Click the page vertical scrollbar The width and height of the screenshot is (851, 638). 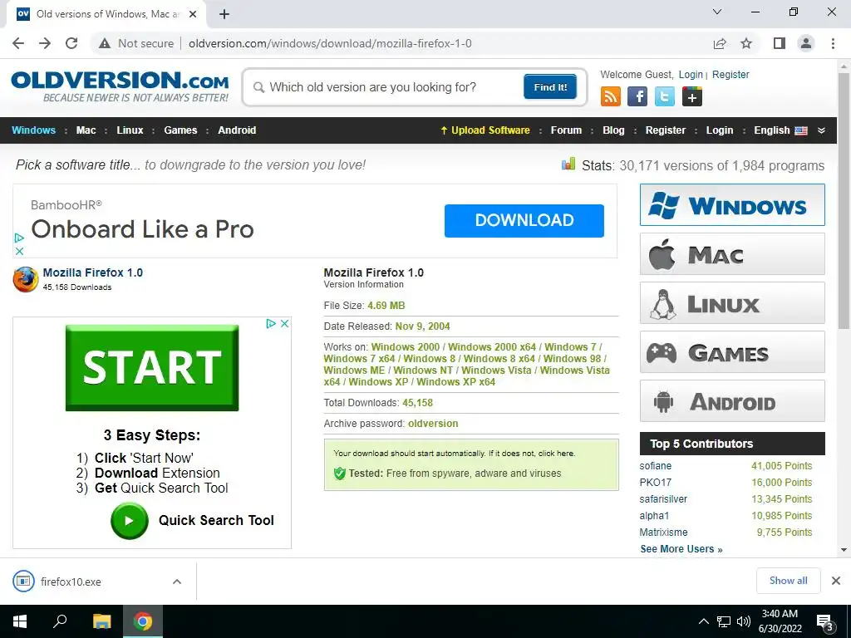(x=844, y=201)
